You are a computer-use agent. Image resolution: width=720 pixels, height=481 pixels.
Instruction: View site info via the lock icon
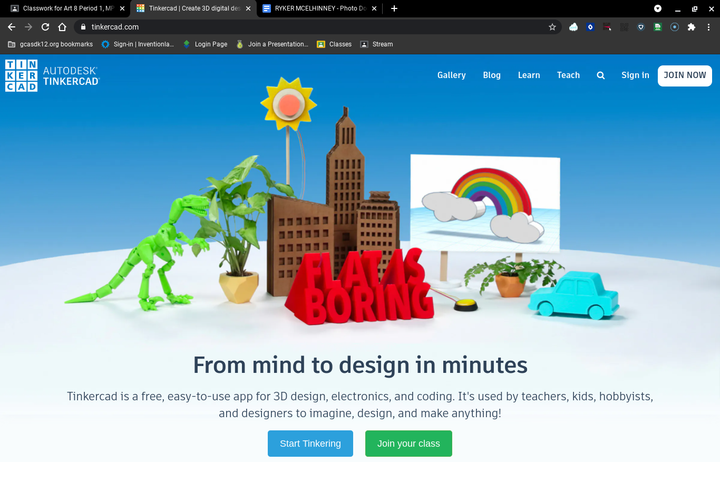pos(83,27)
